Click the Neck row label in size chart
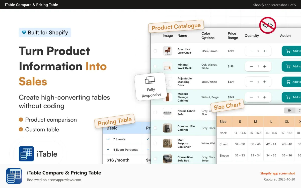301x188 pixels. [x=223, y=133]
